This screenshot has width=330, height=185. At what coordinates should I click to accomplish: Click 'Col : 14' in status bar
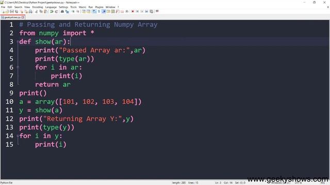[x=228, y=183]
